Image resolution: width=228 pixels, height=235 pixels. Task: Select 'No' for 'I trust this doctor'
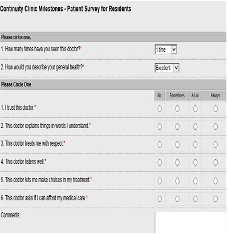tap(160, 109)
